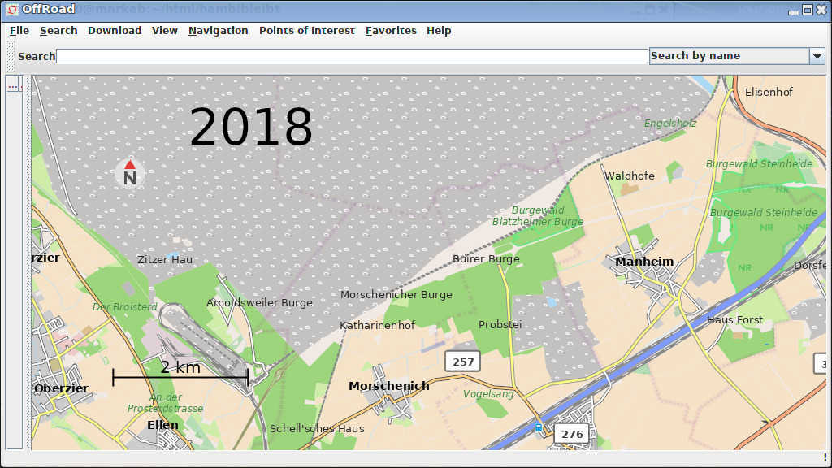
Task: Open the Points of Interest menu
Action: coord(306,31)
